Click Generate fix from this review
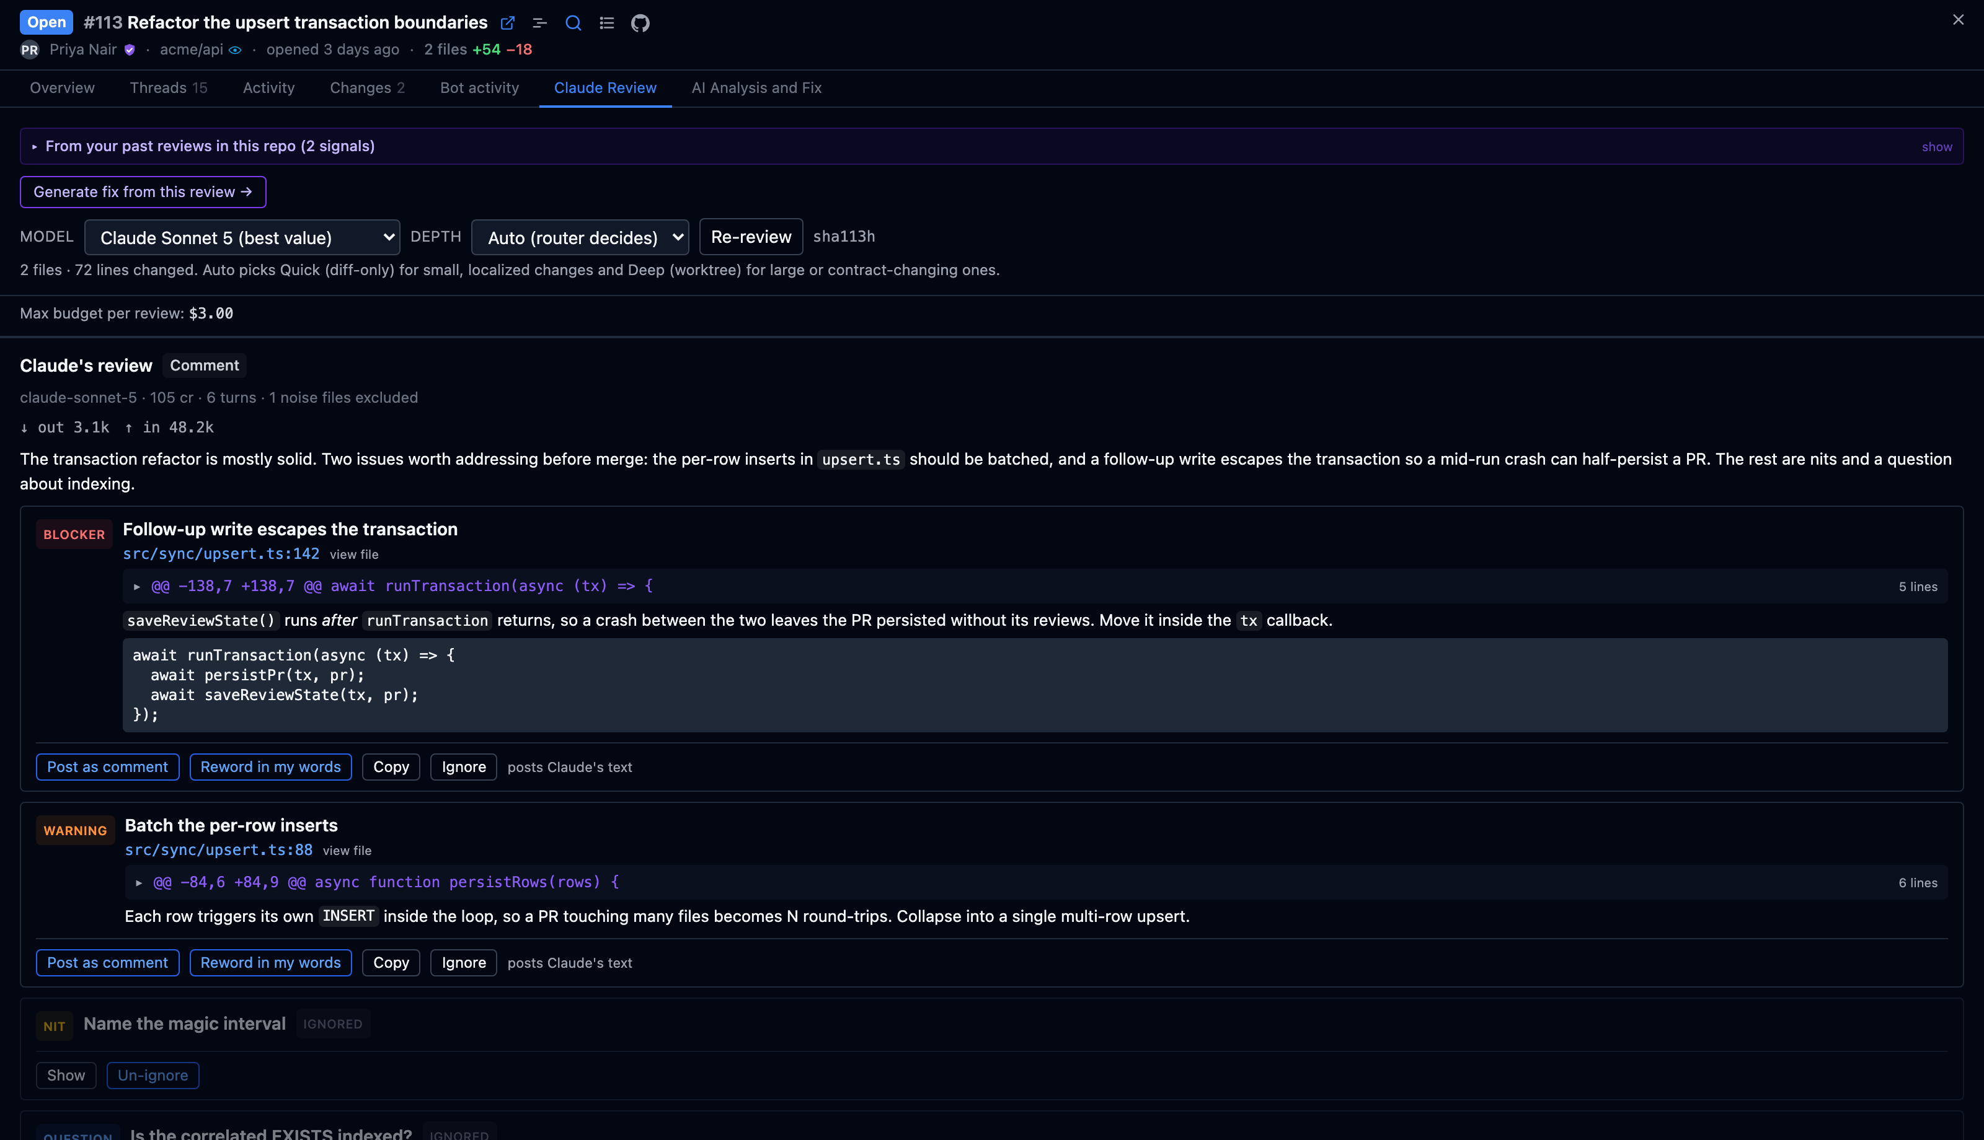This screenshot has height=1140, width=1984. point(143,192)
